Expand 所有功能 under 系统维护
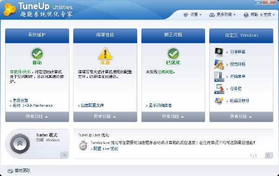 click(x=37, y=117)
